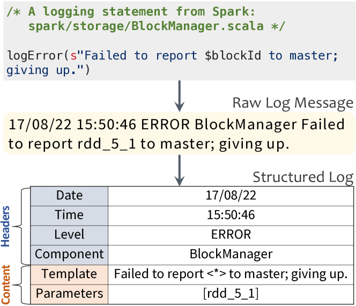The width and height of the screenshot is (356, 306).
Task: Select the Level header cell
Action: (69, 234)
